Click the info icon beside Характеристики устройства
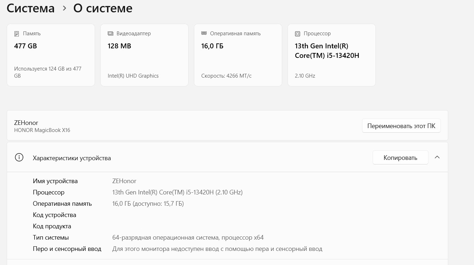Viewport: 474px width, 265px height. [19, 158]
